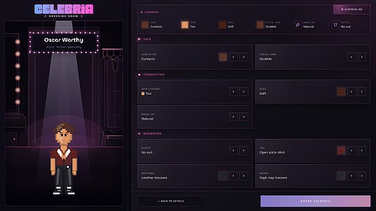This screenshot has height=211, width=376.
Task: Click 'Curtains' hair style value
Action: pyautogui.click(x=148, y=59)
